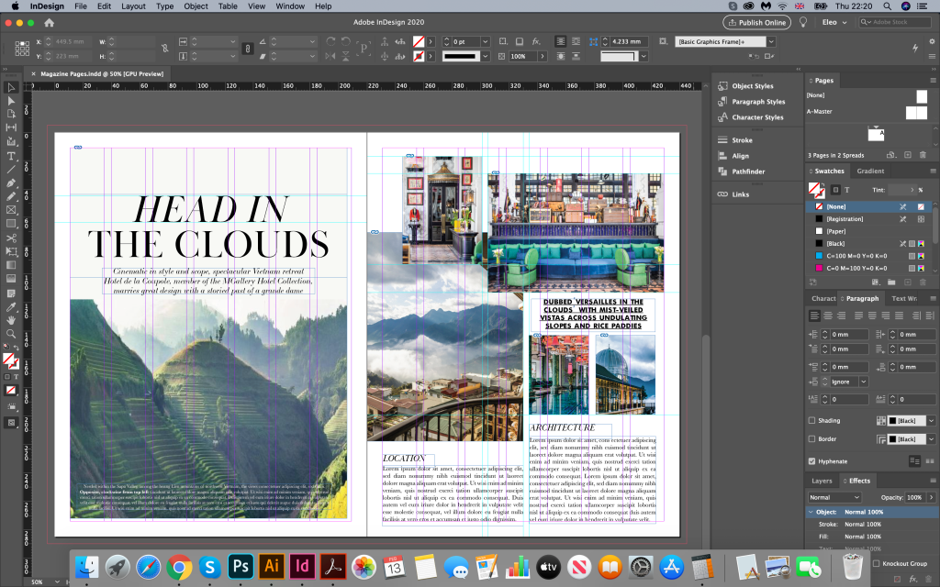Viewport: 940px width, 587px height.
Task: Choose the Direct Selection tool
Action: tap(11, 100)
